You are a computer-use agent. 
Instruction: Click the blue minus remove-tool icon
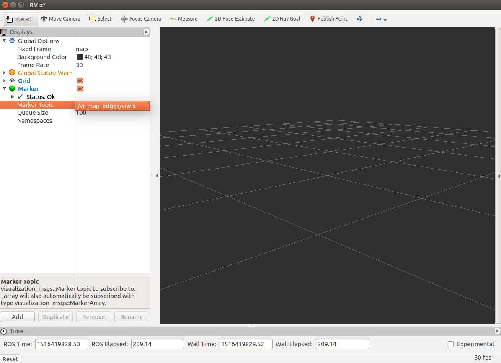coord(378,19)
